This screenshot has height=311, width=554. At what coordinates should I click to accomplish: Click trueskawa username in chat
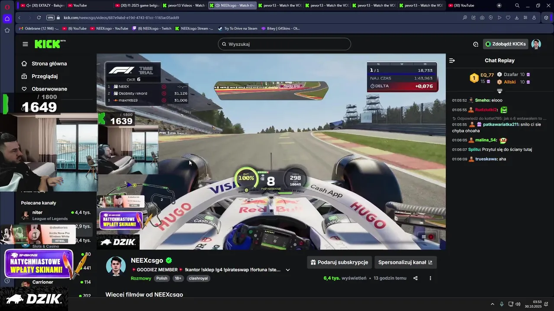tap(486, 159)
